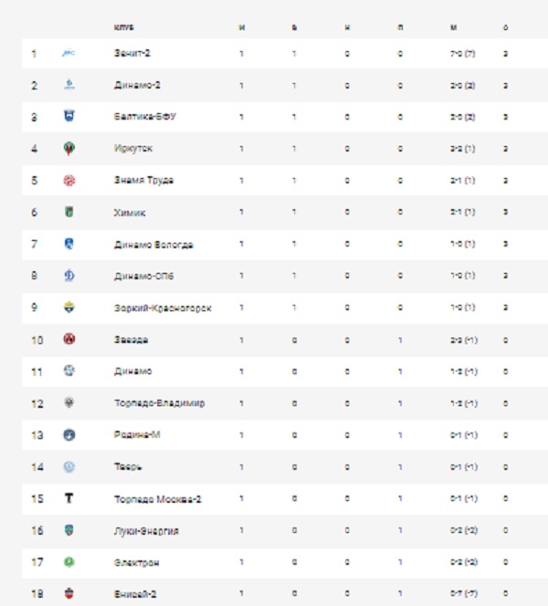The width and height of the screenshot is (548, 606).
Task: Click the Торпедо Москва-2 black T logo
Action: (x=68, y=498)
